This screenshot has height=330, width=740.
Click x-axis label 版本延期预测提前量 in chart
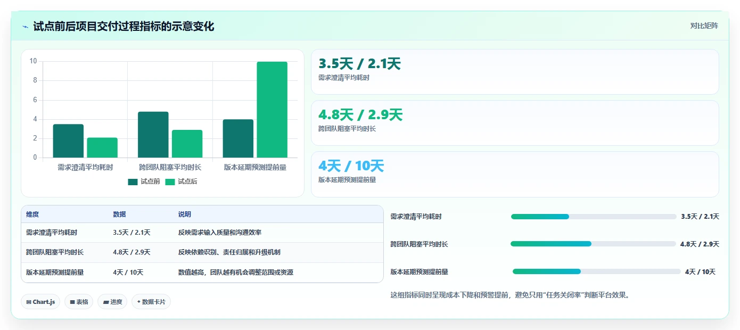coord(255,167)
